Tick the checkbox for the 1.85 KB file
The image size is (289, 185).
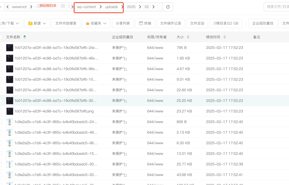tap(1, 58)
